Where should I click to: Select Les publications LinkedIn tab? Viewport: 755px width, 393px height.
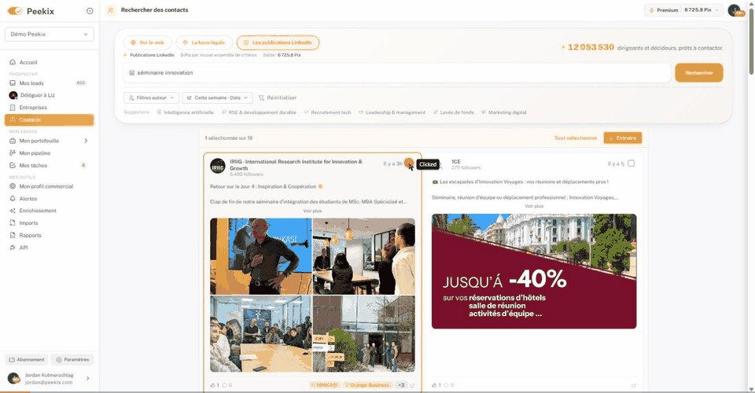click(278, 42)
